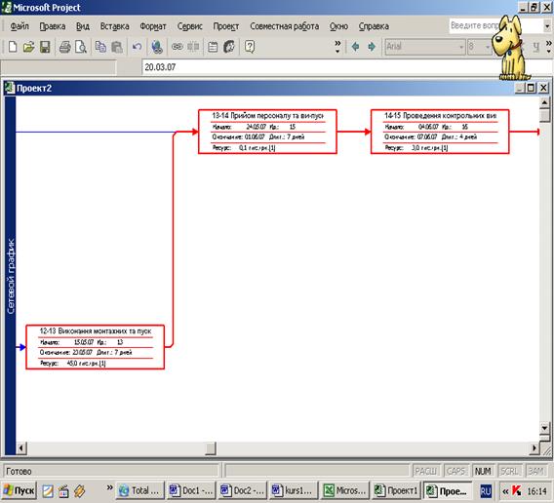
Task: Save the project with the floppy disk icon
Action: point(45,47)
